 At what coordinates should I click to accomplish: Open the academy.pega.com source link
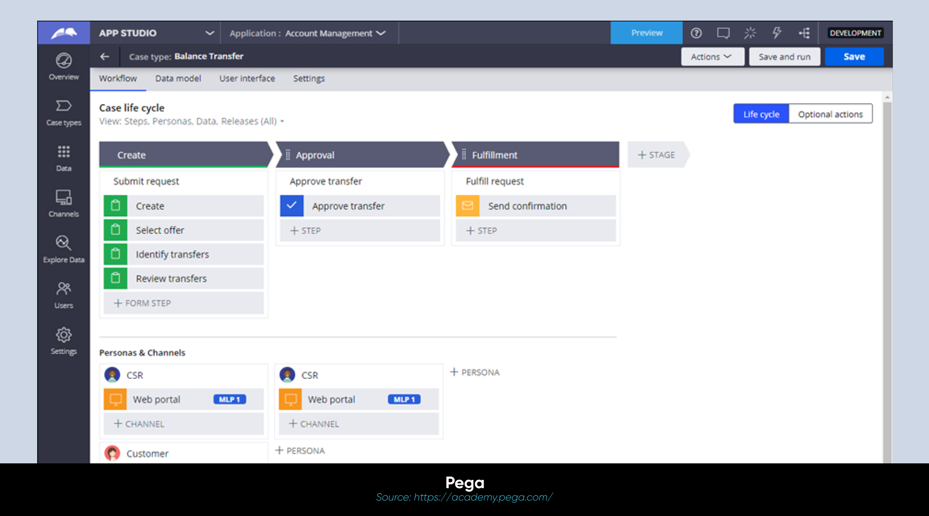pyautogui.click(x=483, y=497)
